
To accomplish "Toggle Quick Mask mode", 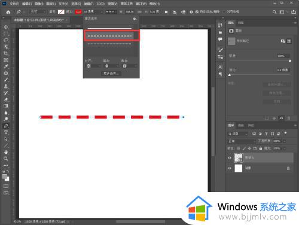I will (6, 186).
